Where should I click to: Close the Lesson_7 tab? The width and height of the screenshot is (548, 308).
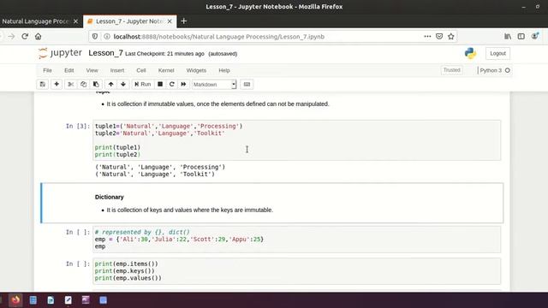point(170,21)
